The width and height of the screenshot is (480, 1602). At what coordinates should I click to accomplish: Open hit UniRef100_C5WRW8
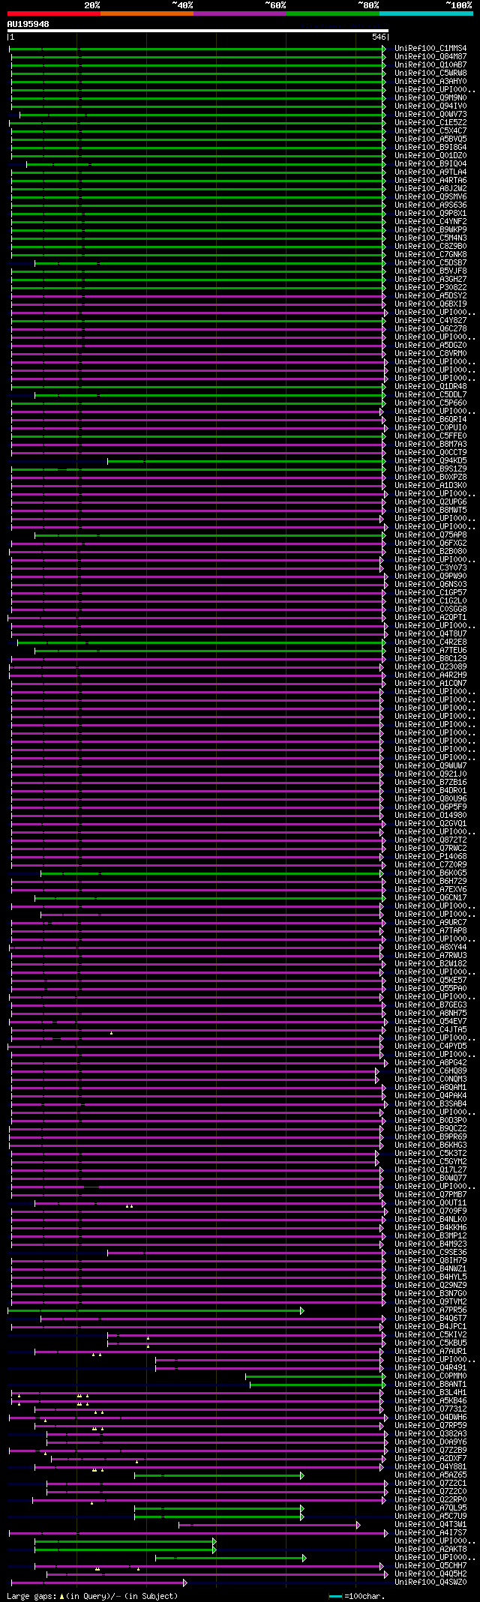pyautogui.click(x=430, y=73)
